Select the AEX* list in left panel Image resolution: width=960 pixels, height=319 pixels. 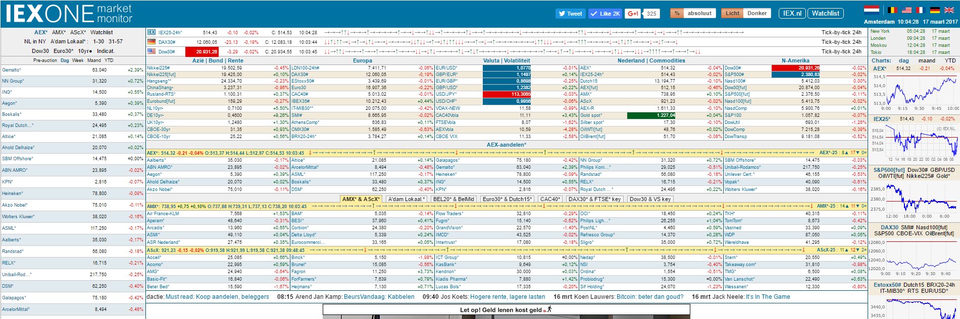tap(41, 32)
